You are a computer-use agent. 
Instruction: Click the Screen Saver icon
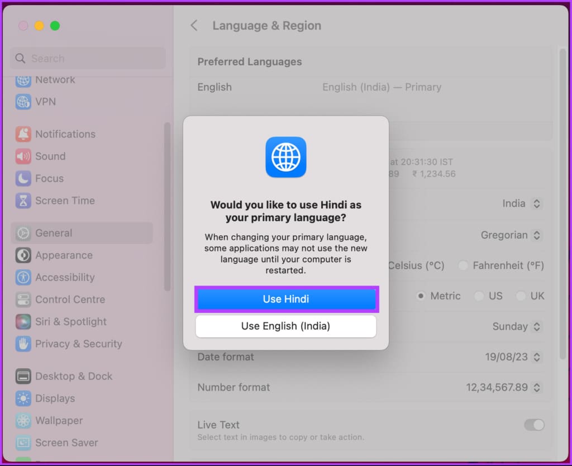[23, 443]
